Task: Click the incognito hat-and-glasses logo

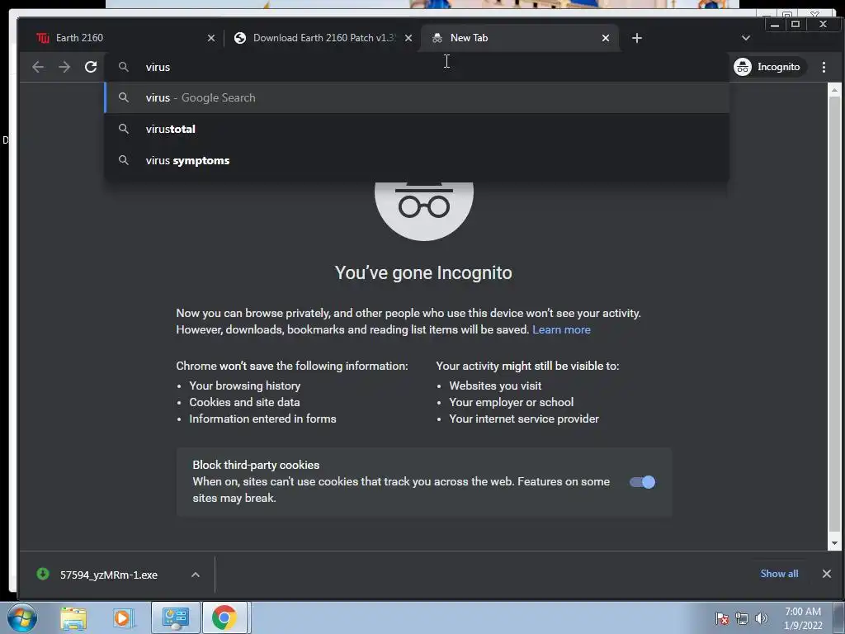Action: pyautogui.click(x=424, y=211)
